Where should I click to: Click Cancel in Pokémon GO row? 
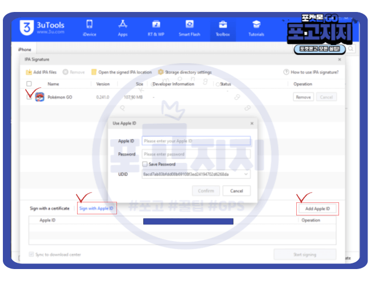pos(326,97)
